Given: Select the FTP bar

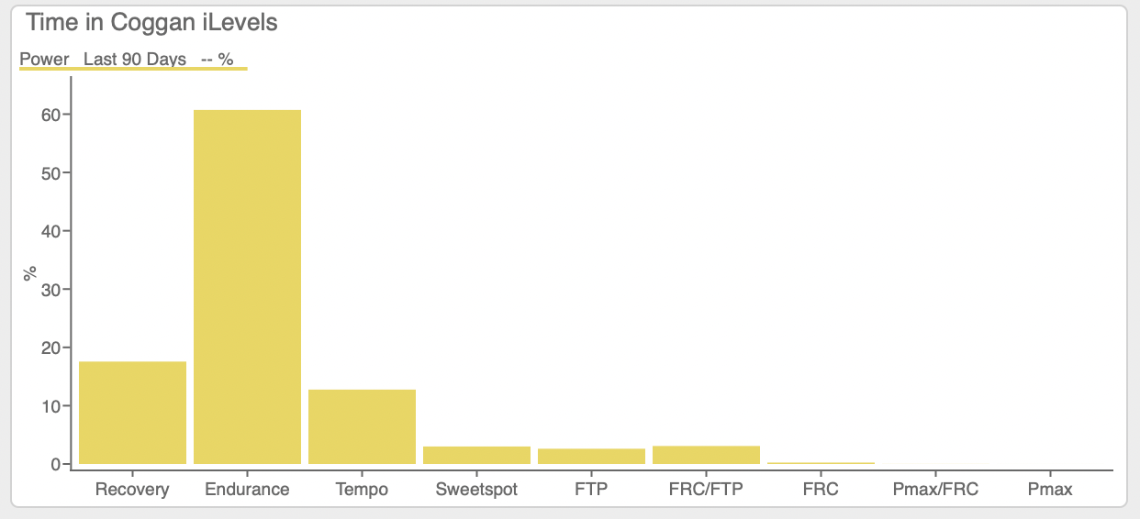Looking at the screenshot, I should coord(591,456).
